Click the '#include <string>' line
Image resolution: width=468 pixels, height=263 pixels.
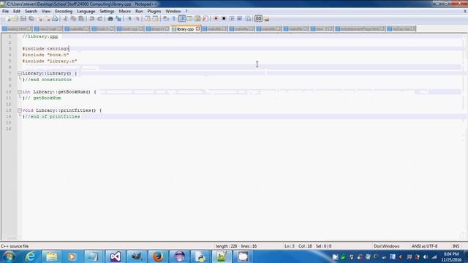point(45,49)
